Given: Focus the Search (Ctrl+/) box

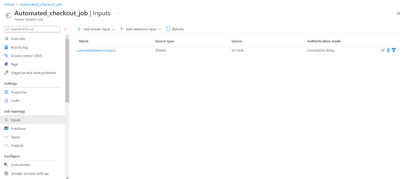Looking at the screenshot, I should (32, 29).
